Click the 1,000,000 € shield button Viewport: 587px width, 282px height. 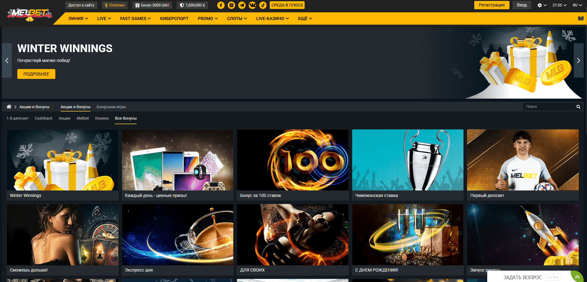click(x=192, y=5)
